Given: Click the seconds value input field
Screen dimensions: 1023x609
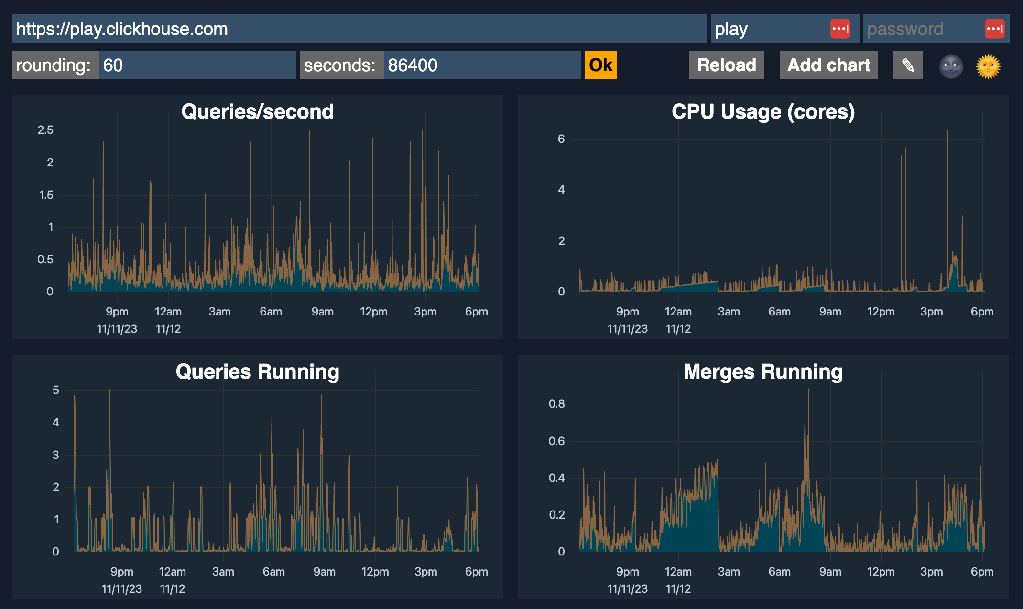Looking at the screenshot, I should click(482, 65).
